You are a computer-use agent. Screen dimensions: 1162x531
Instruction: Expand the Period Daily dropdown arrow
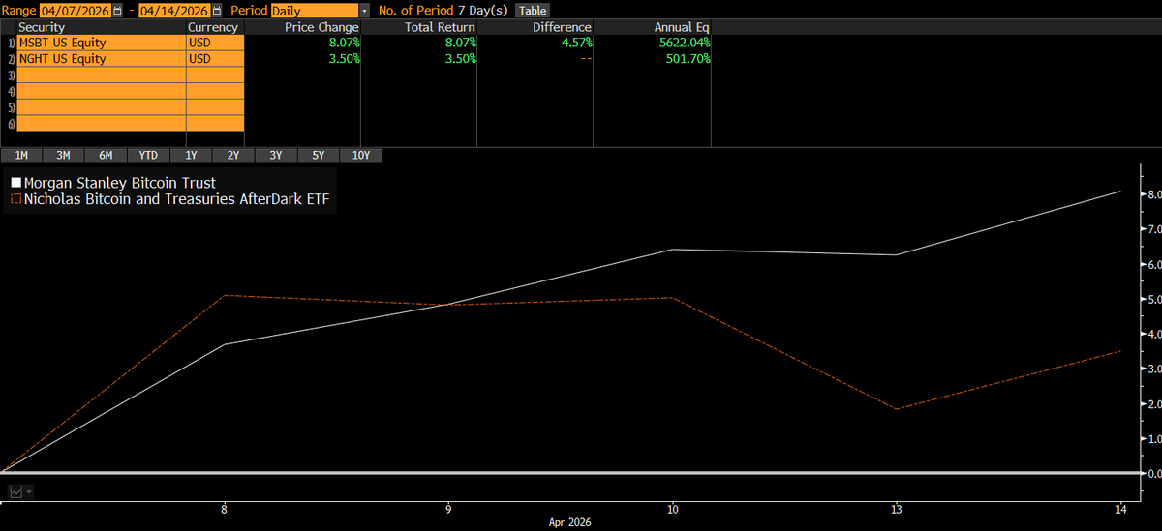363,10
